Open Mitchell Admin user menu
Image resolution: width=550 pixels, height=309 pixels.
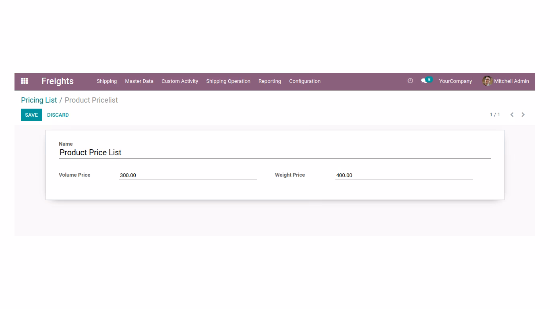click(x=506, y=81)
